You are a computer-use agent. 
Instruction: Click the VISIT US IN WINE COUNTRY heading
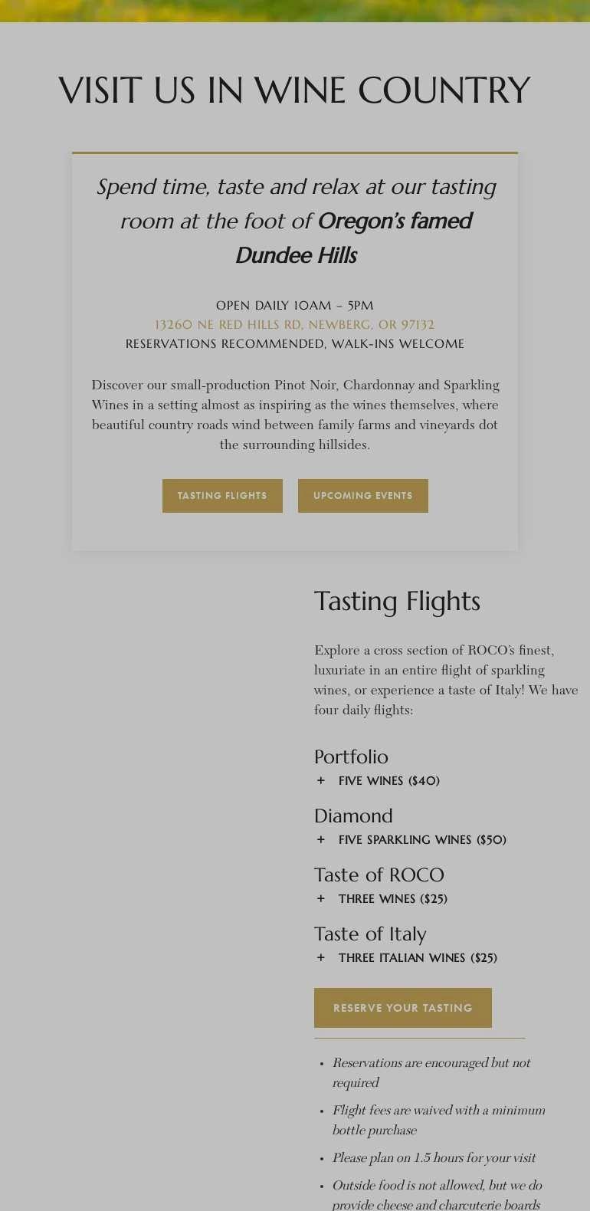point(295,90)
